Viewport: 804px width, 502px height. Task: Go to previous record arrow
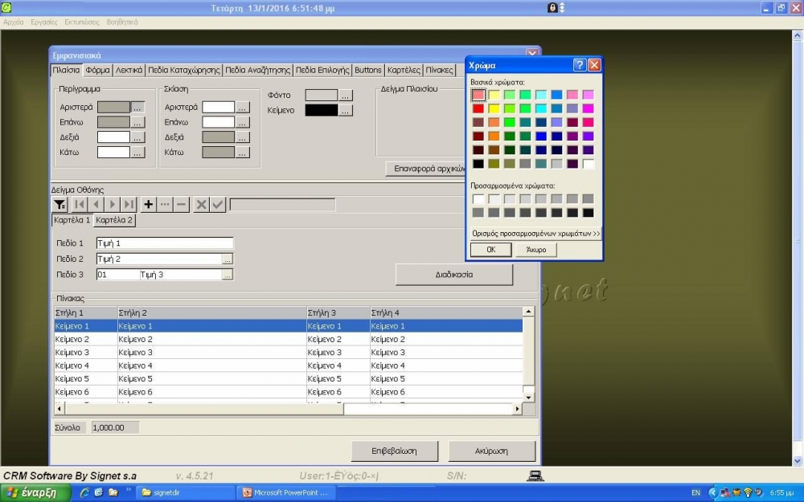point(96,204)
